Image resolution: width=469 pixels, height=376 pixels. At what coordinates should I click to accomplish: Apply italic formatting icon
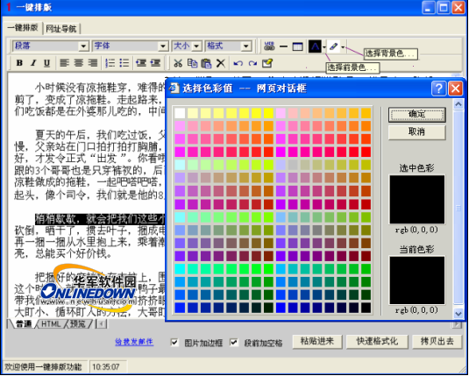(x=33, y=63)
